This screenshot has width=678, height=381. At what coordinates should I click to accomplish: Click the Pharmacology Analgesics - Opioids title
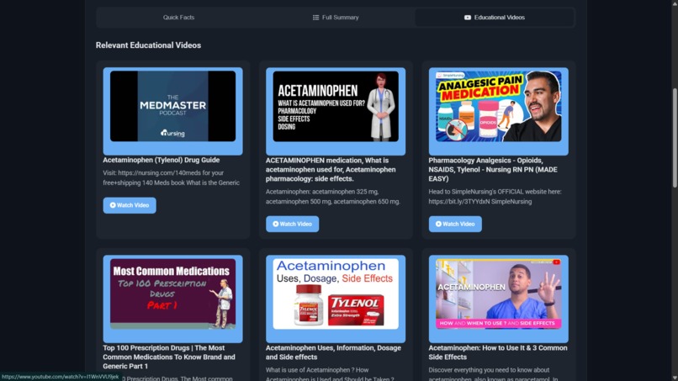tap(493, 170)
